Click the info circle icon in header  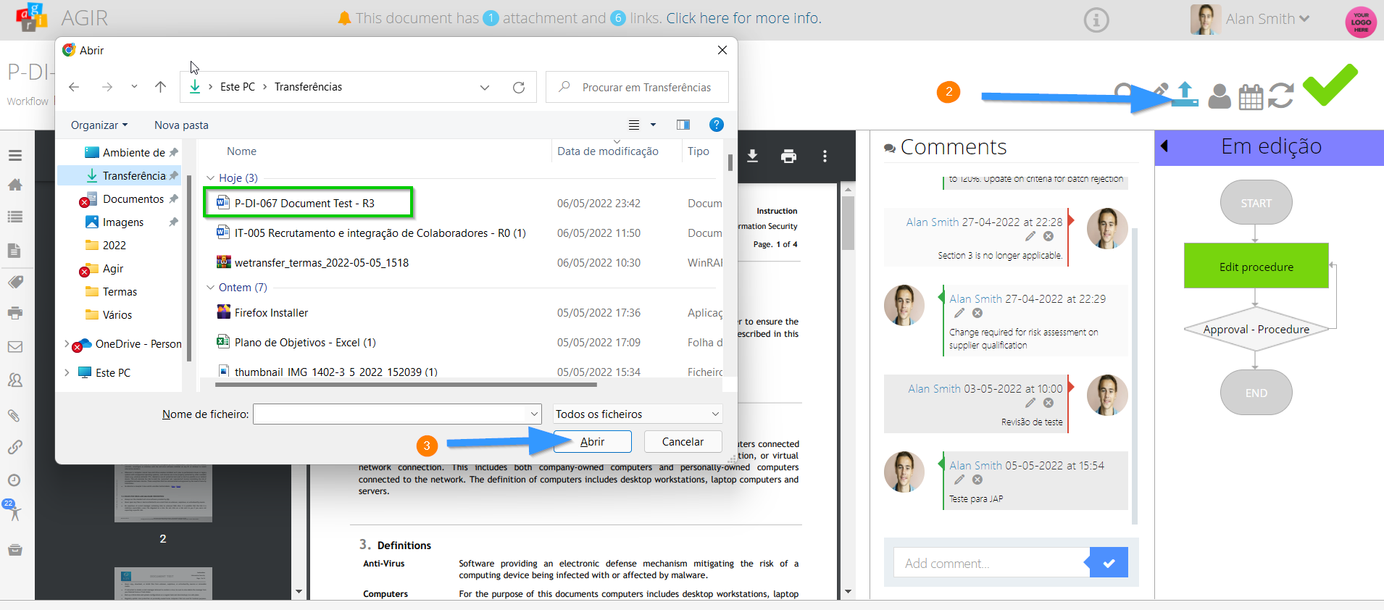pos(1096,20)
